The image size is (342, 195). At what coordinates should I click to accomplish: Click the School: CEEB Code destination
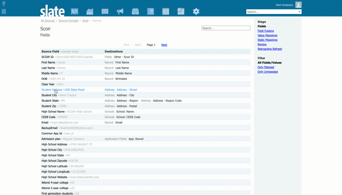[128, 117]
